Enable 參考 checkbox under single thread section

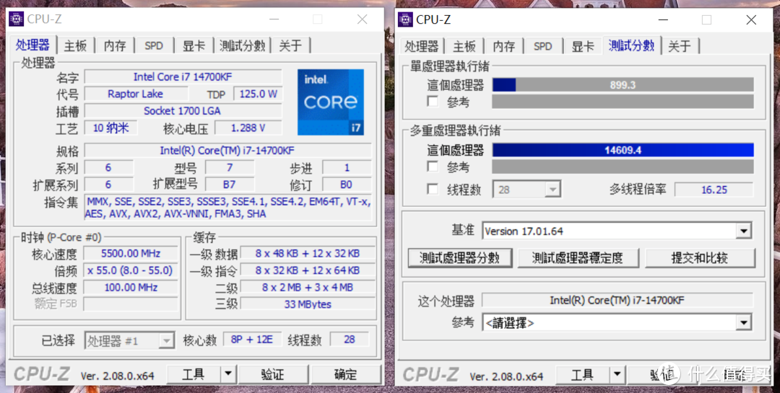click(x=433, y=102)
